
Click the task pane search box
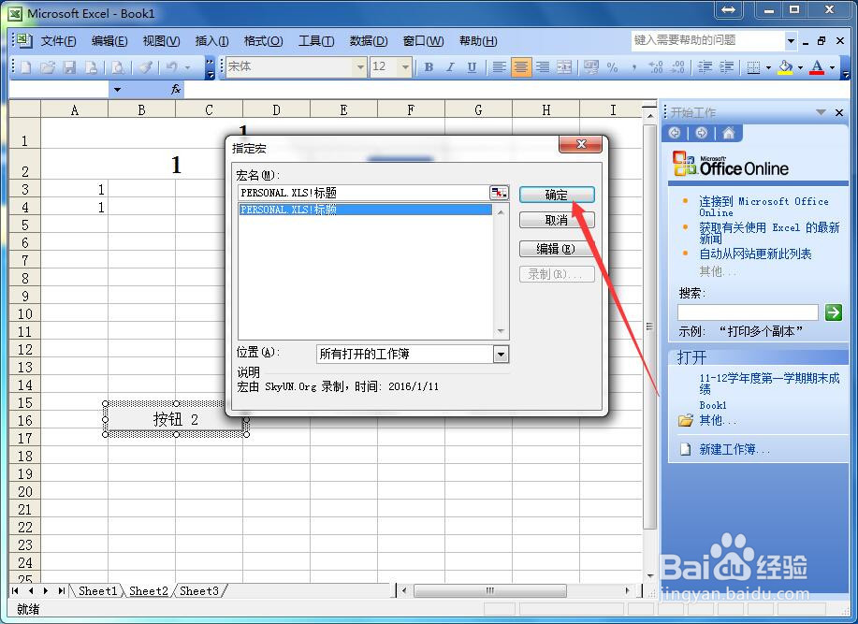pyautogui.click(x=748, y=312)
